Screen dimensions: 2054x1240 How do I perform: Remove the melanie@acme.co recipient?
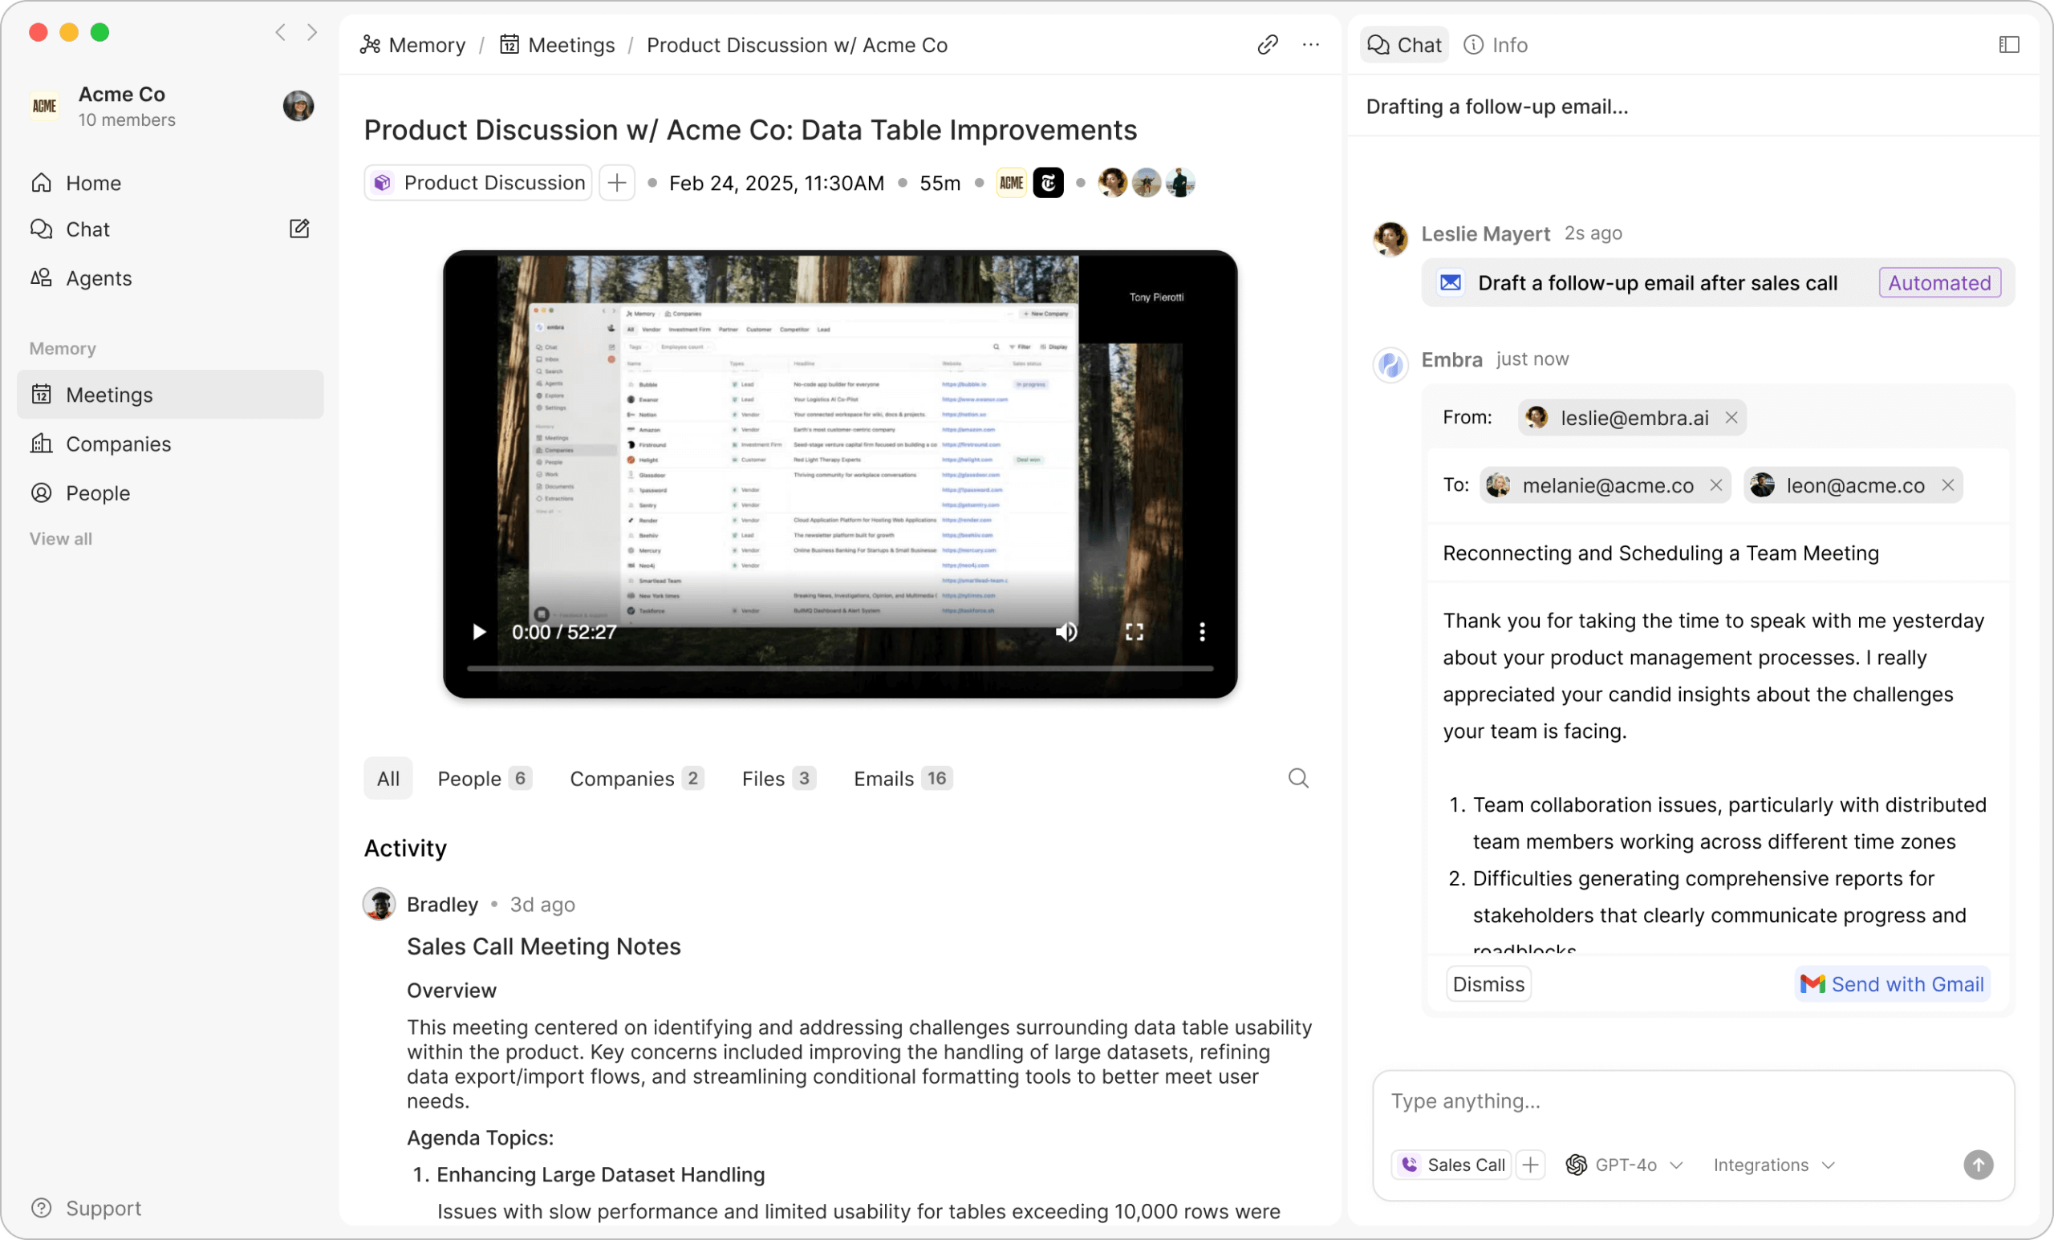1715,485
